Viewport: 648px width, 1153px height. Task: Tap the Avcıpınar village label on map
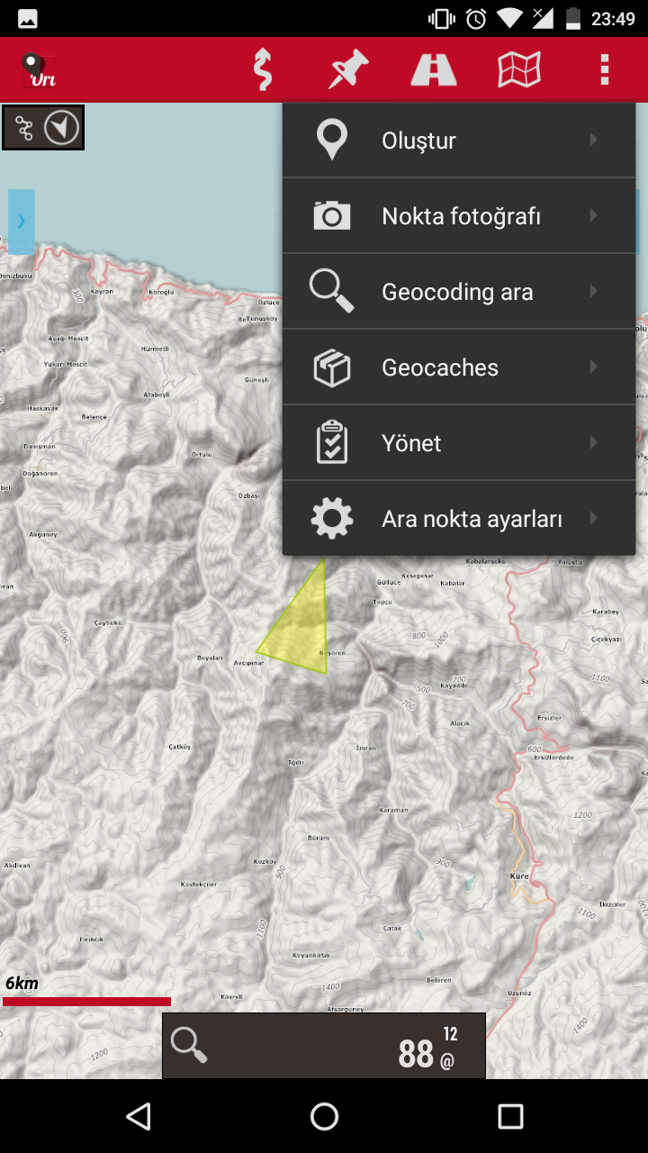point(247,663)
